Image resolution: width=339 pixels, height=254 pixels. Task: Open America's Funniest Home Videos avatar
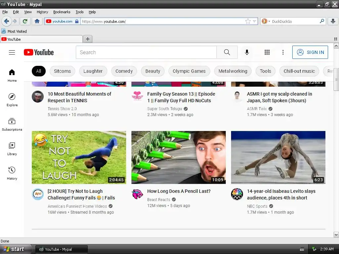[38, 194]
